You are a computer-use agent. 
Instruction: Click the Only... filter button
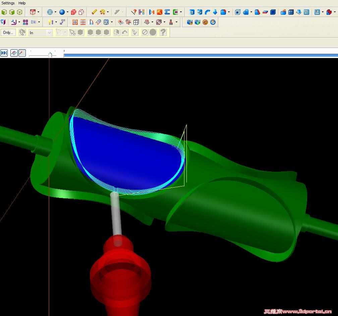click(x=8, y=32)
